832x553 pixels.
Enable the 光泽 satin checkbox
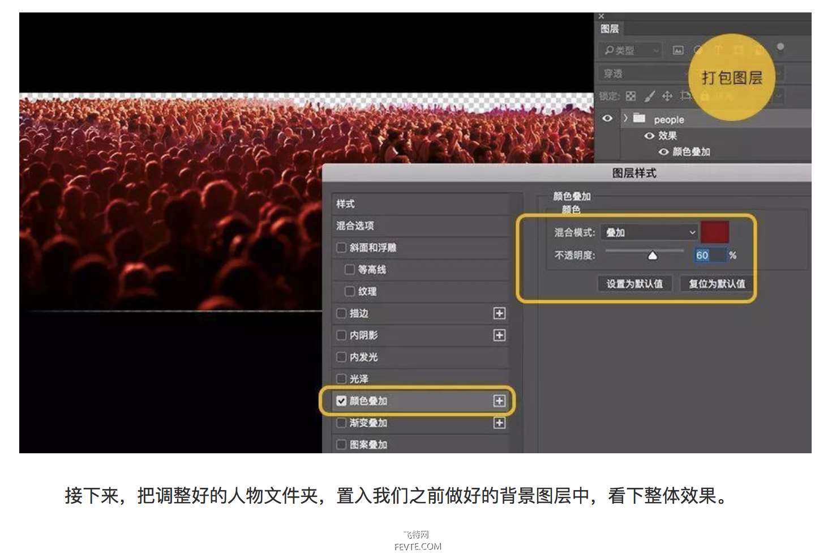[341, 378]
